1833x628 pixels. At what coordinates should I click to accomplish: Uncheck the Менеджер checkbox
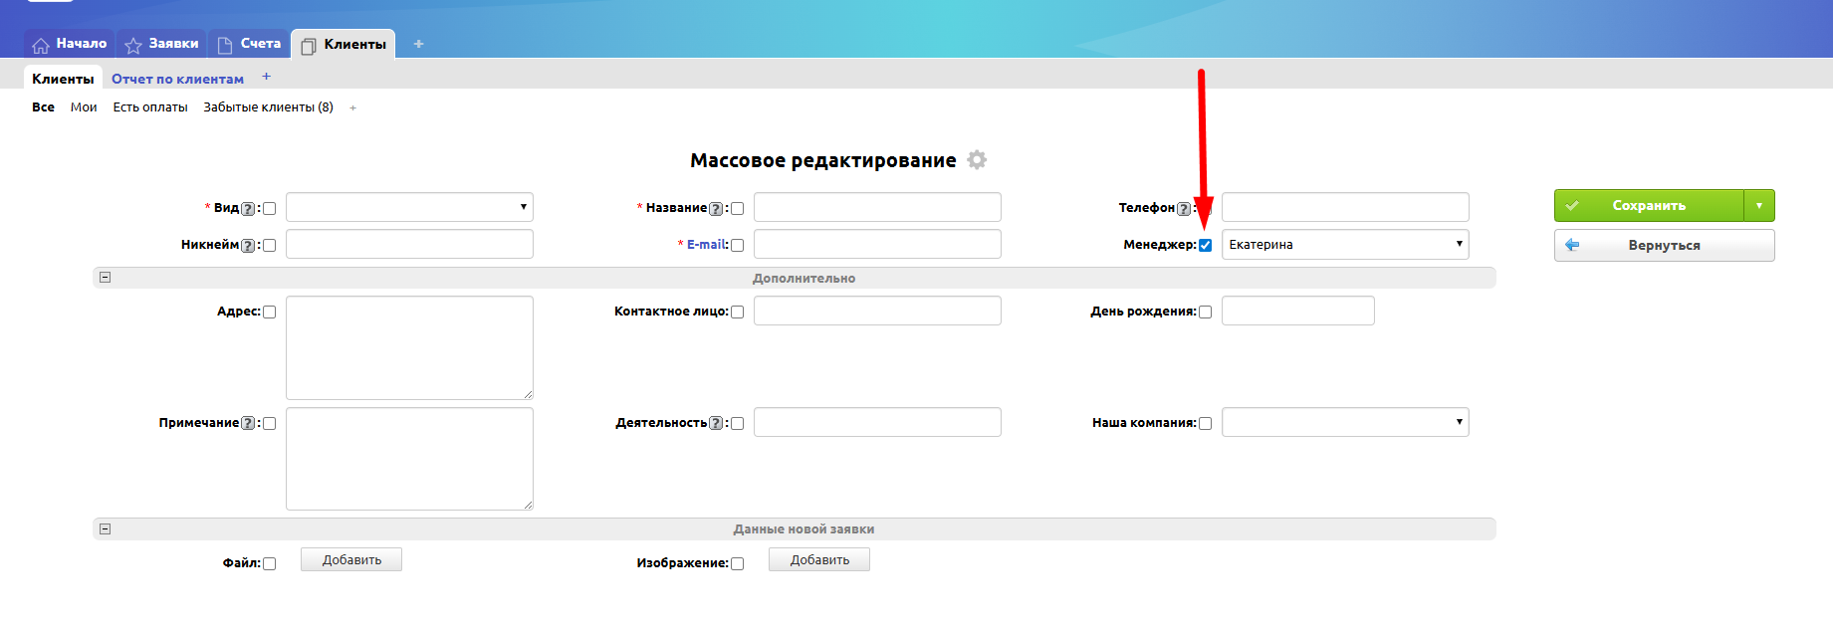pos(1205,246)
